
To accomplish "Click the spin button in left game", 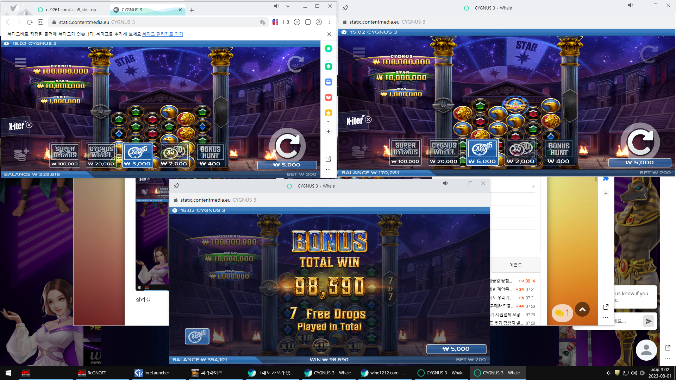I will (x=288, y=146).
